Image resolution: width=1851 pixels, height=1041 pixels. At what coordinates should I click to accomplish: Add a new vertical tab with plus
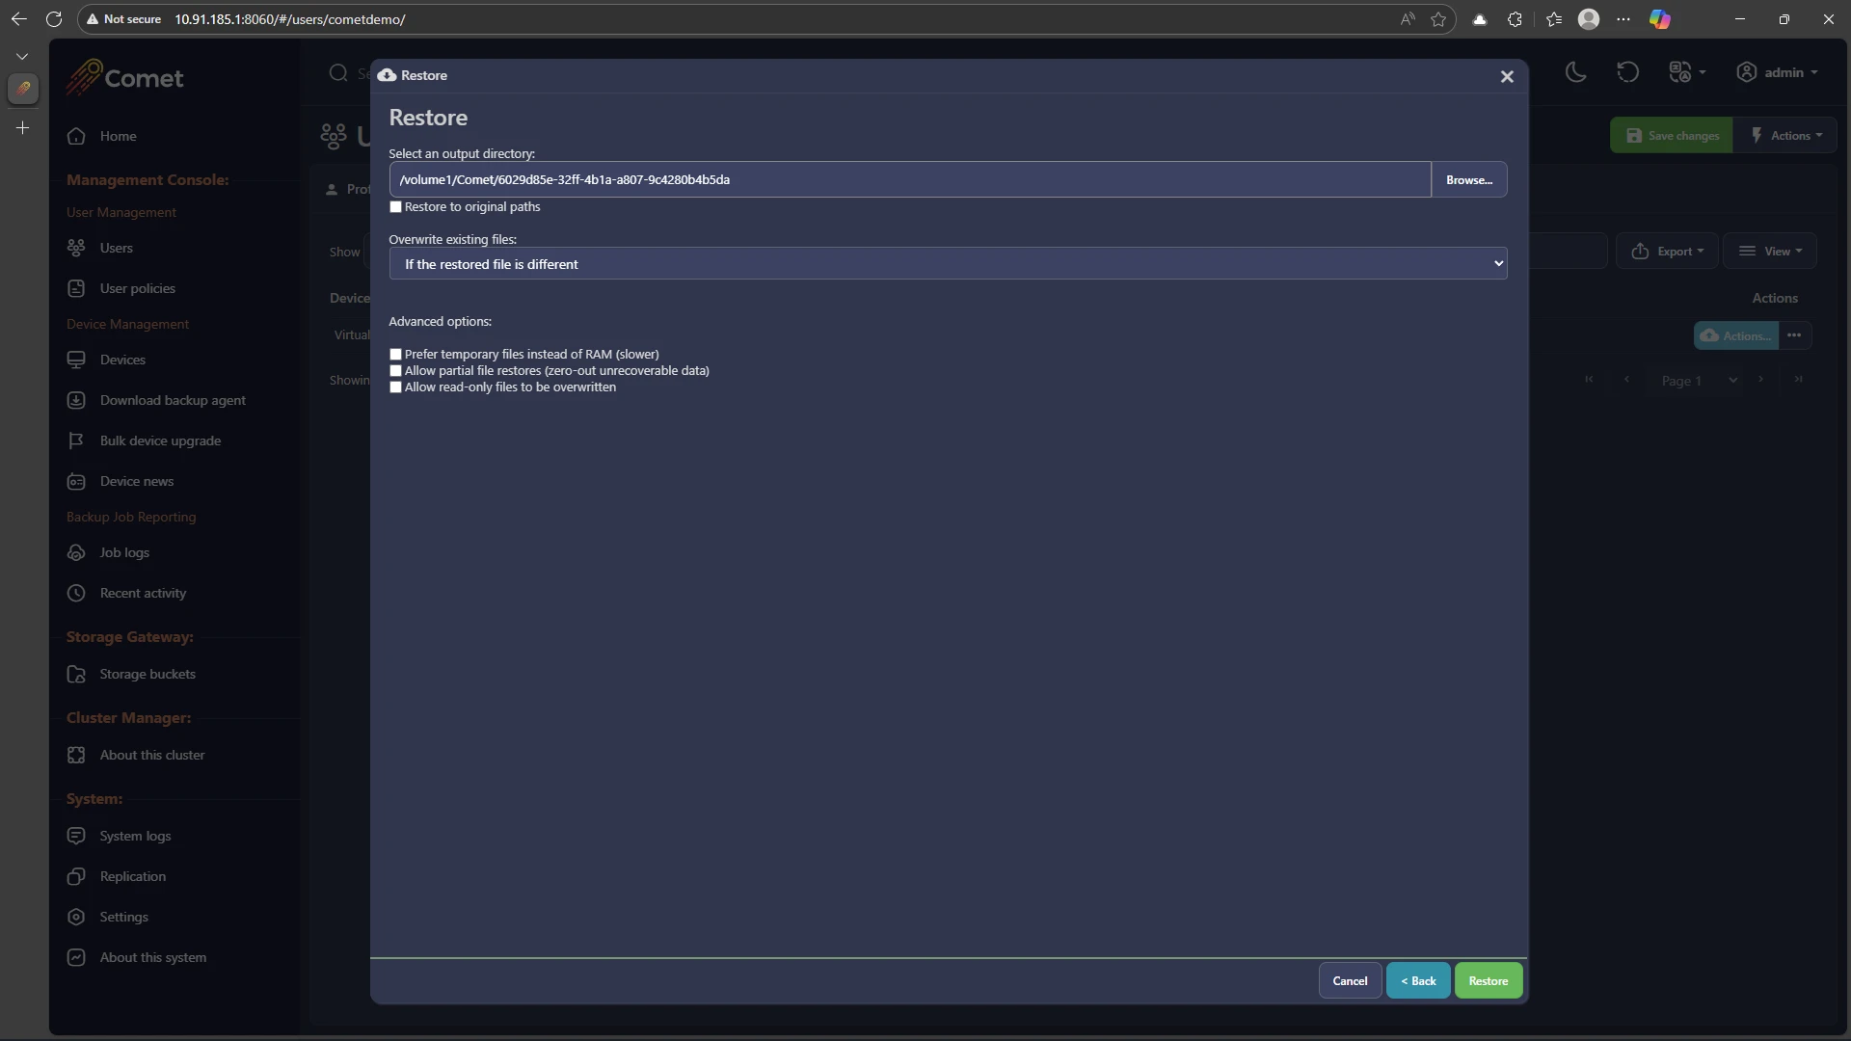click(22, 127)
